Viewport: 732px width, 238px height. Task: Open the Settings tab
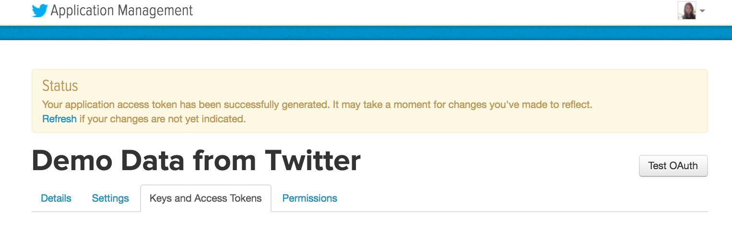point(110,198)
